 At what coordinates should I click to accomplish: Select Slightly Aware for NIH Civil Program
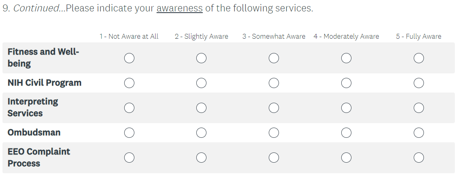coord(201,83)
